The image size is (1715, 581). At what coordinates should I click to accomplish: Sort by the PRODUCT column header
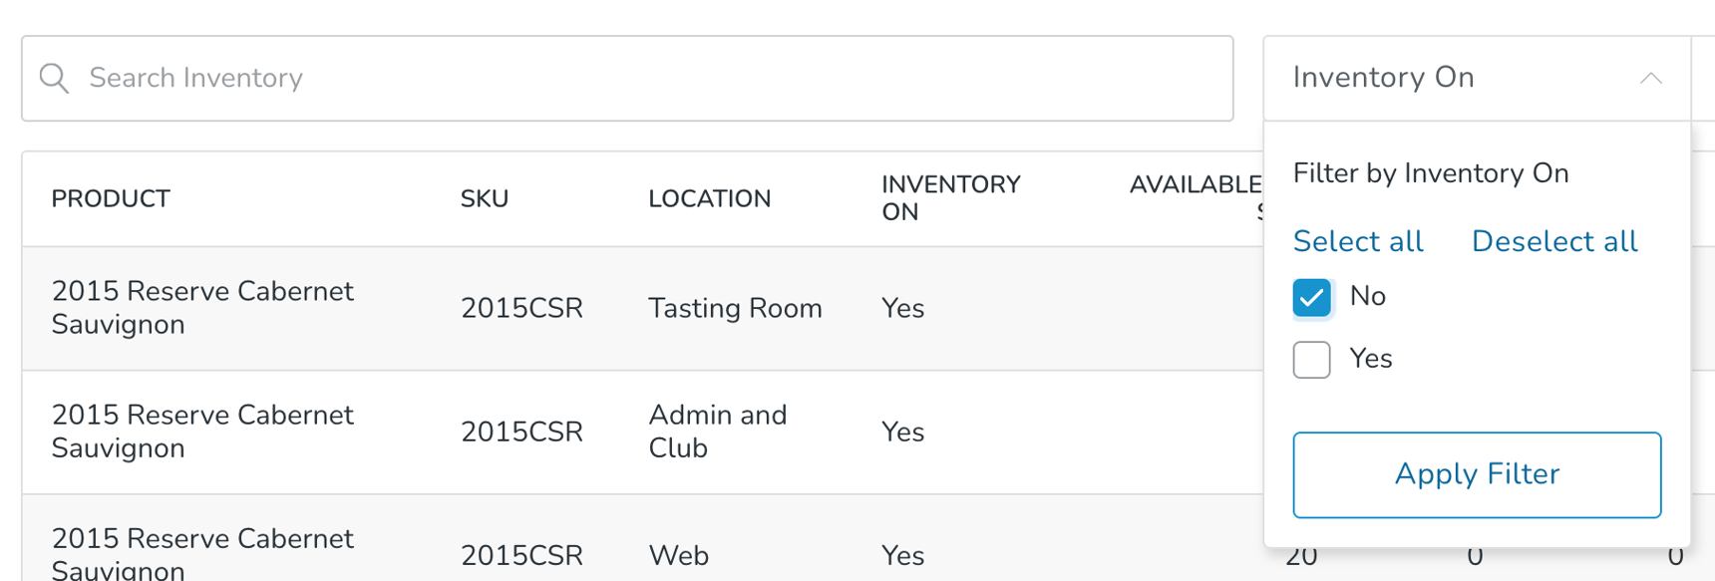[x=110, y=198]
